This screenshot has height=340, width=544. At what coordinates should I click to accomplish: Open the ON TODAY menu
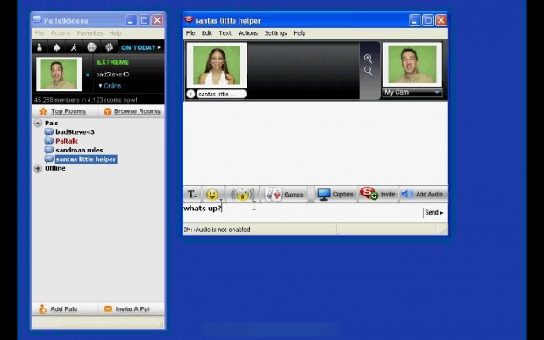pyautogui.click(x=140, y=47)
